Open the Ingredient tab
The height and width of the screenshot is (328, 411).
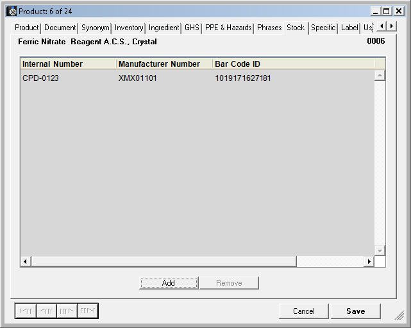[164, 28]
